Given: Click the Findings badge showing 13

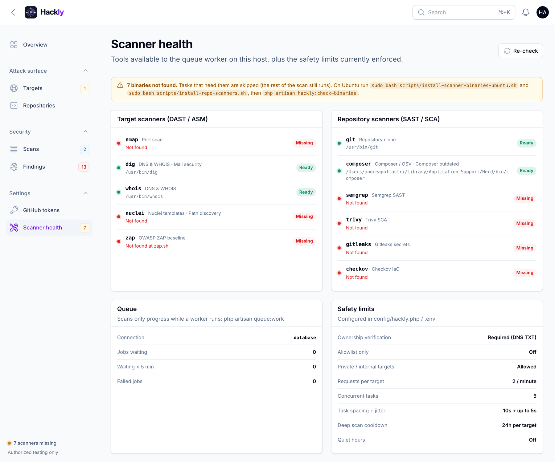Looking at the screenshot, I should (x=84, y=167).
